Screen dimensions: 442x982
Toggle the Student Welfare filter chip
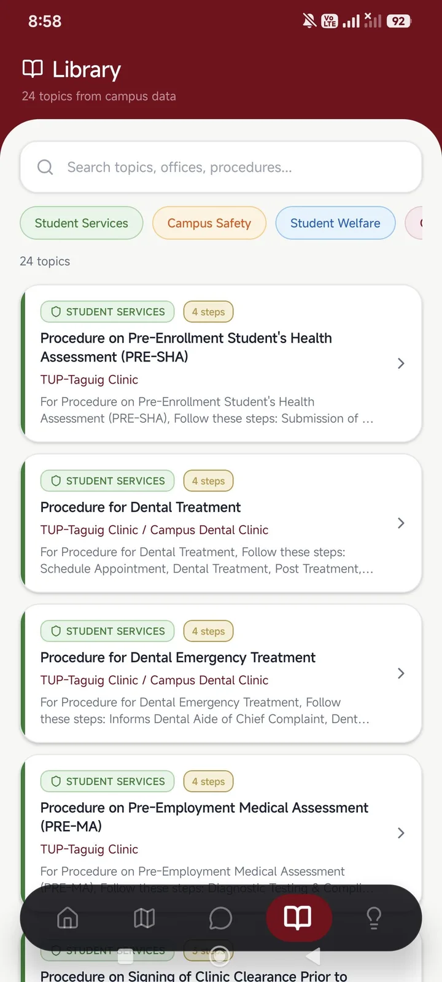pos(335,223)
